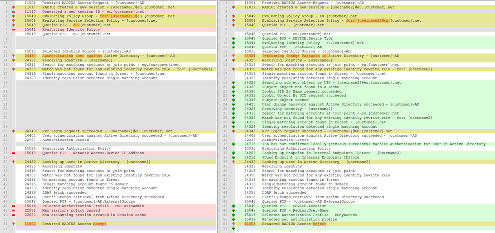Click added marker beside 'Queried PIP - Radius.User-Name'
Viewport: 495px width, 233px height.
click(x=233, y=210)
